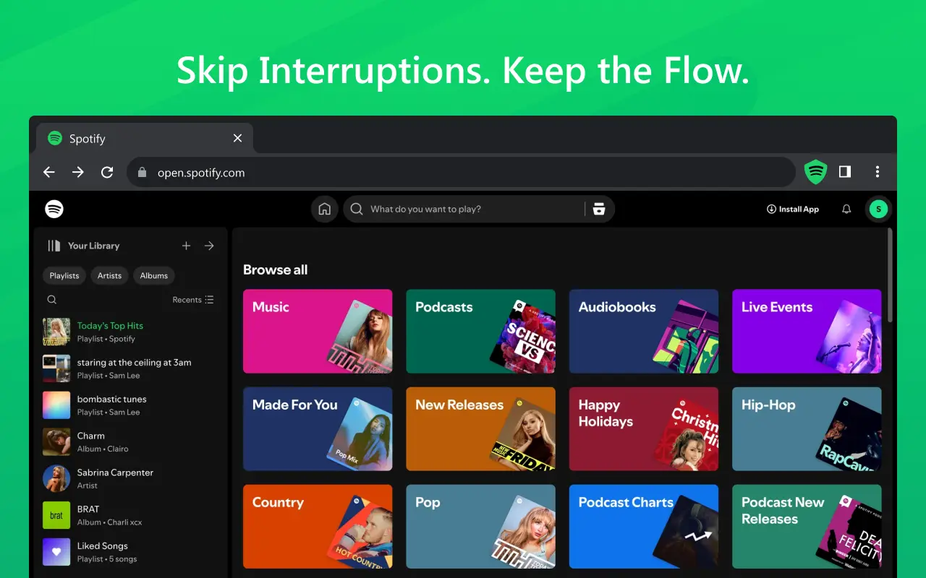Click the green adblock extension icon

pyautogui.click(x=815, y=172)
